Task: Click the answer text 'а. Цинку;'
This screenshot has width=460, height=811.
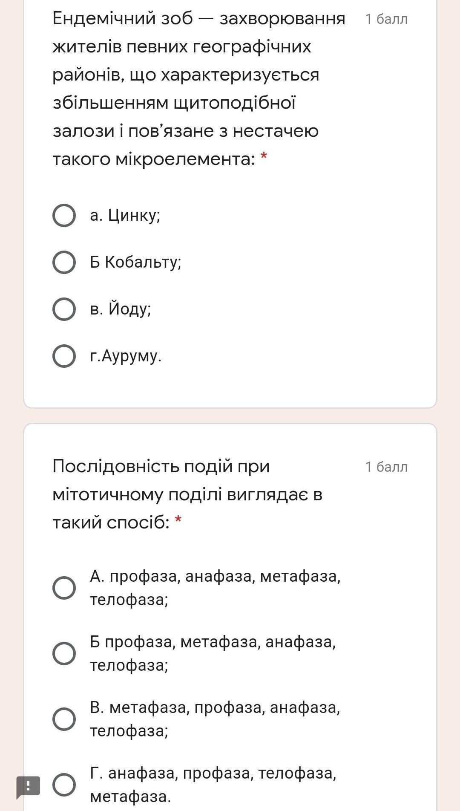Action: coord(125,215)
